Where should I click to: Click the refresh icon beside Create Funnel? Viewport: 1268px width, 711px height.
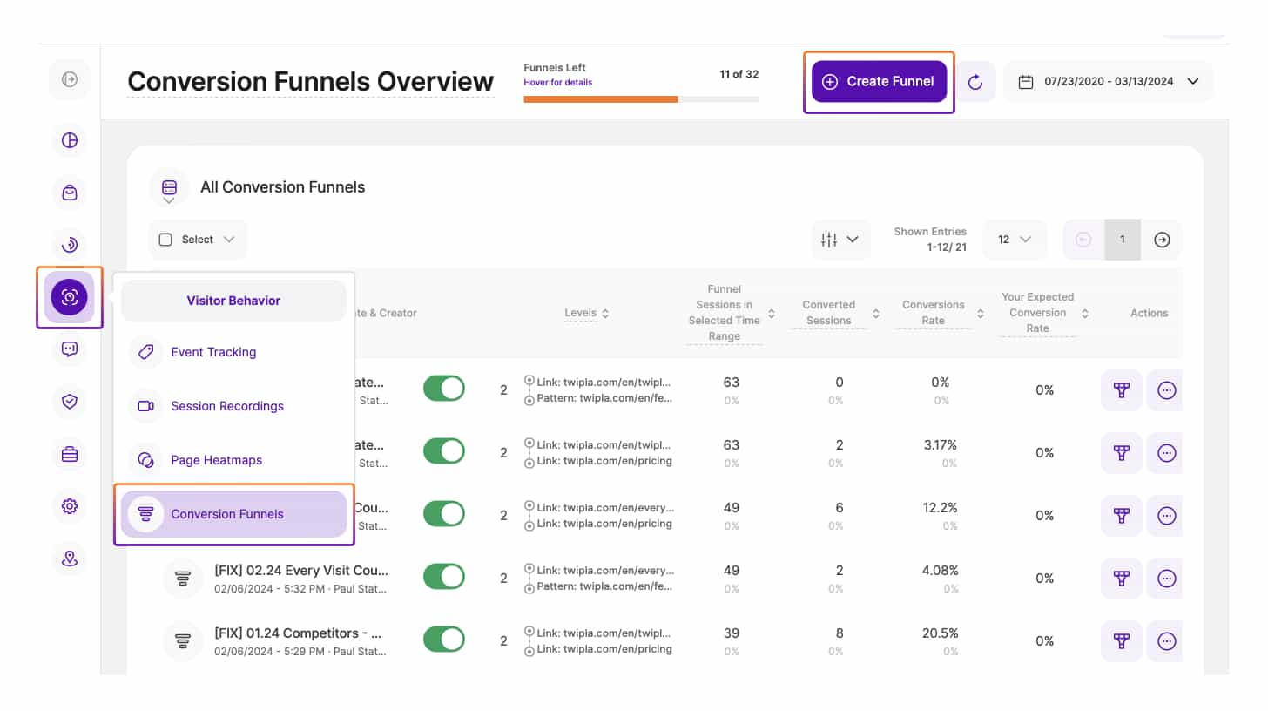pyautogui.click(x=975, y=82)
